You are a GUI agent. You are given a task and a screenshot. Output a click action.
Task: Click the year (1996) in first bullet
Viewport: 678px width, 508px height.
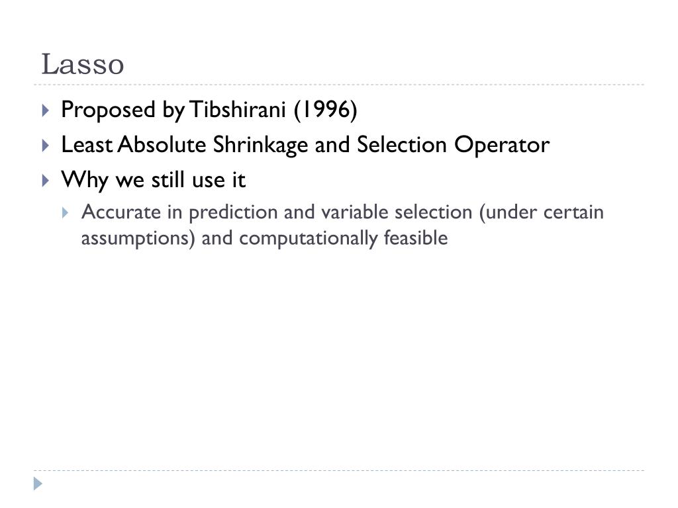point(325,110)
